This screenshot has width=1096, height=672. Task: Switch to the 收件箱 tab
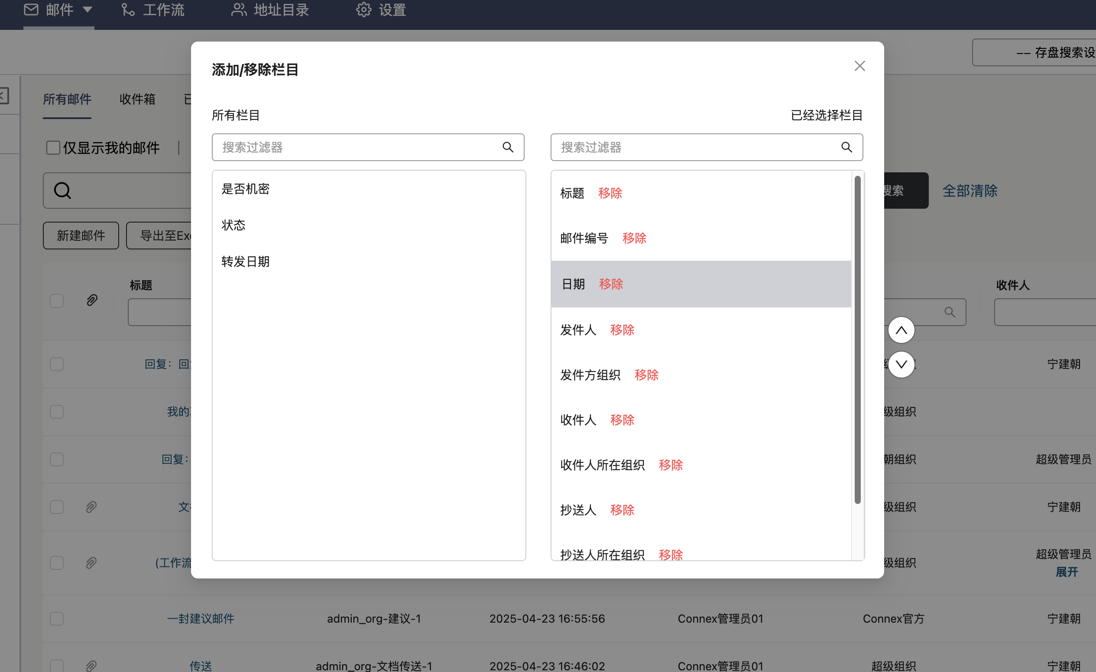coord(137,99)
